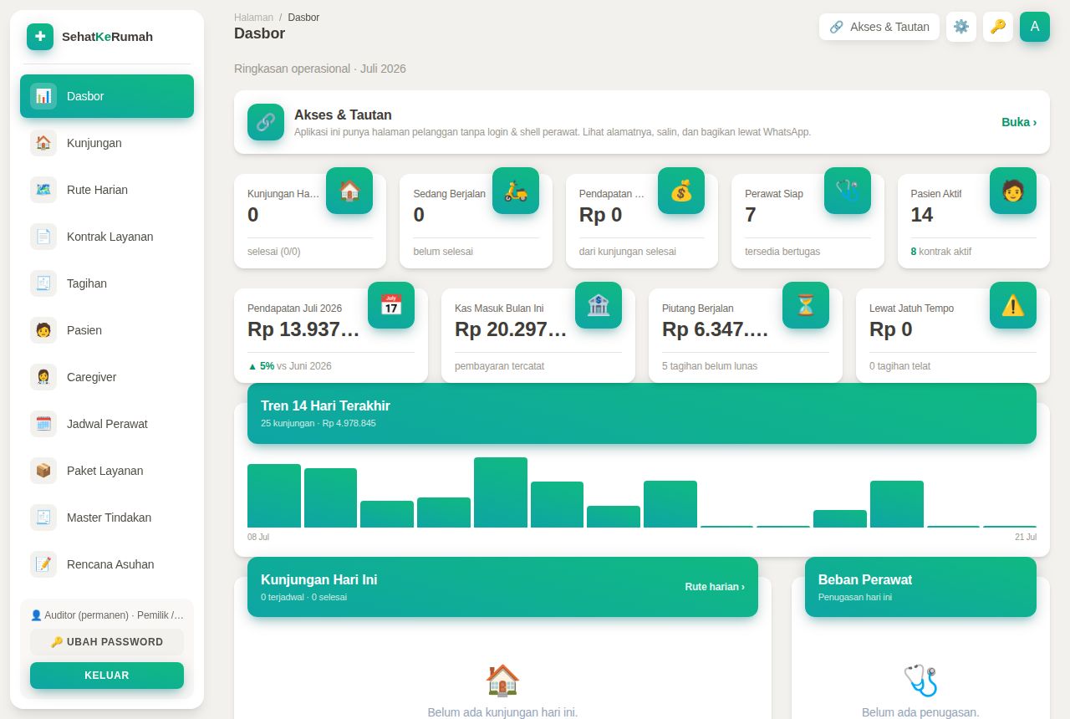Screen dimensions: 1070x719
Task: Click person icon on Pasien Aktif card
Action: point(1013,191)
